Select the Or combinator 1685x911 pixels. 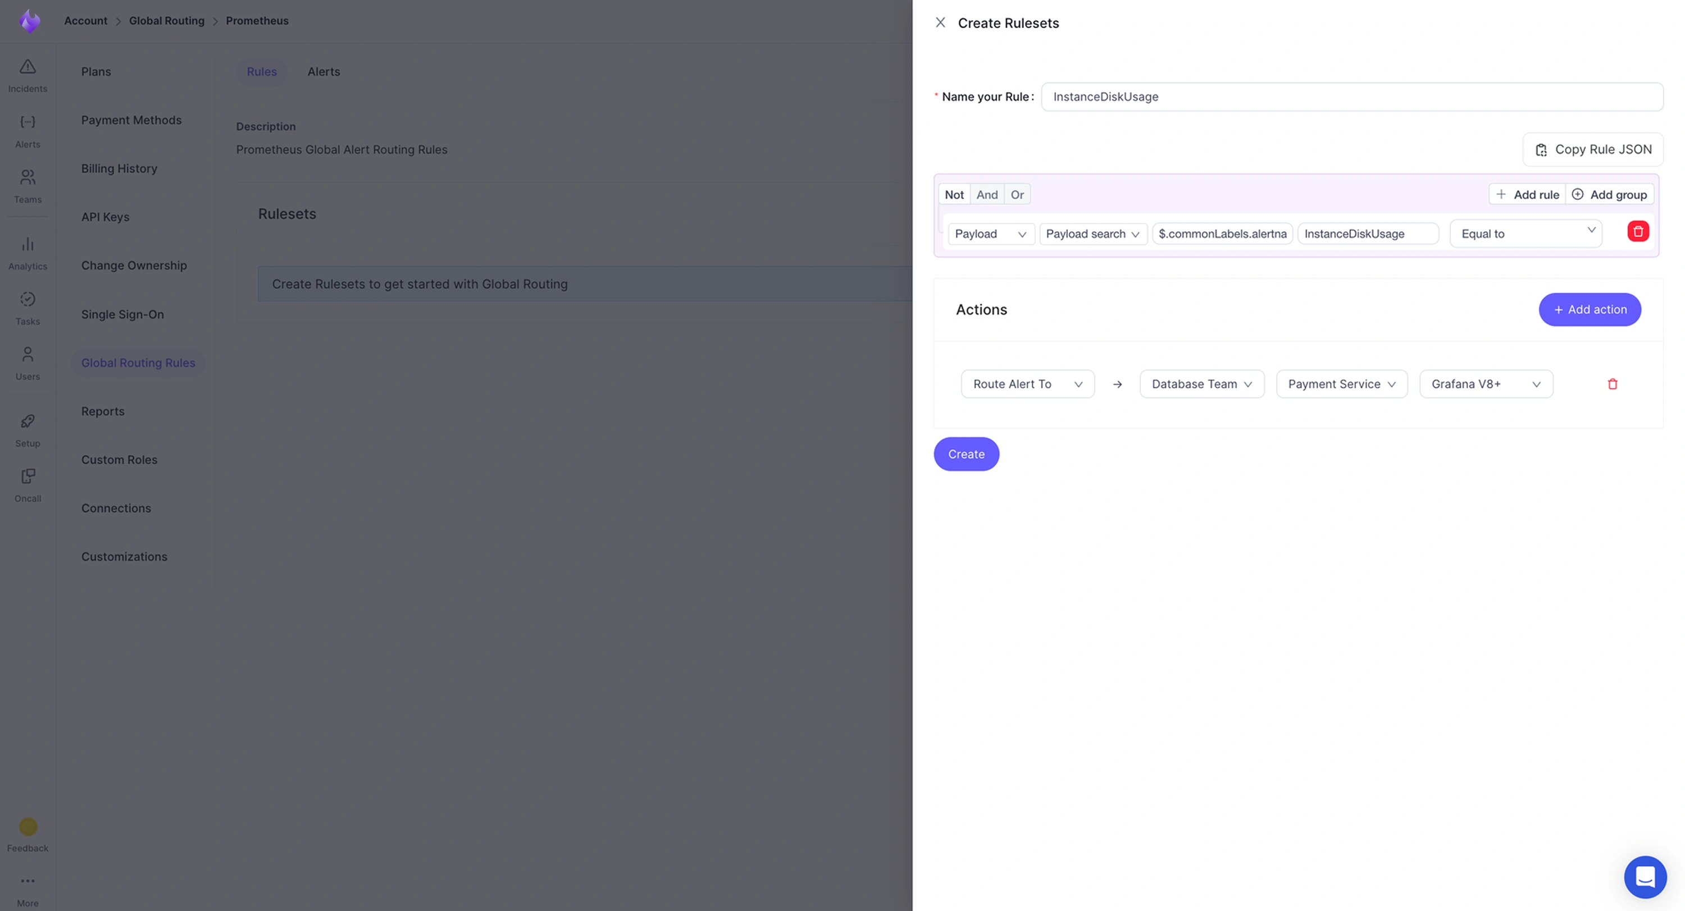[x=1017, y=195]
